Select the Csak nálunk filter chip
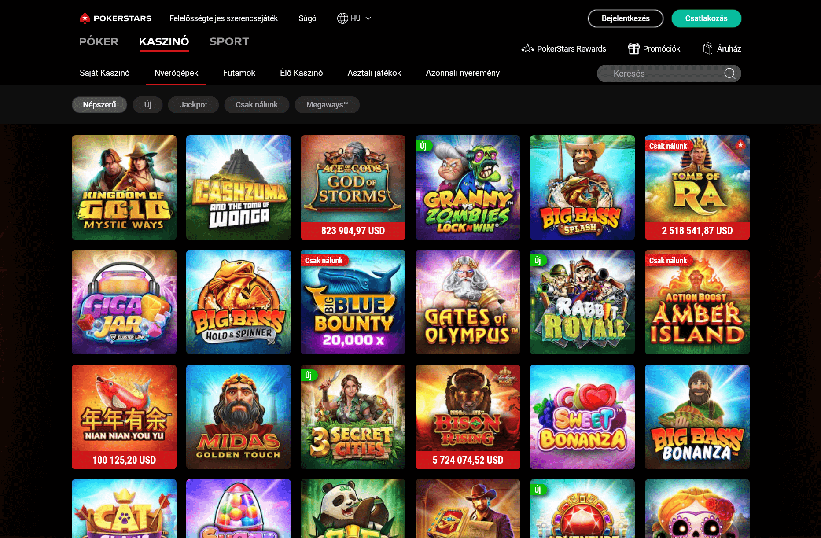 (257, 105)
